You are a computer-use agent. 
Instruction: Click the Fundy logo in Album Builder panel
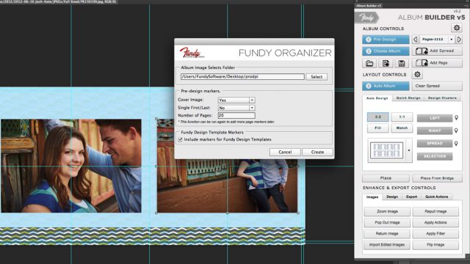[366, 18]
